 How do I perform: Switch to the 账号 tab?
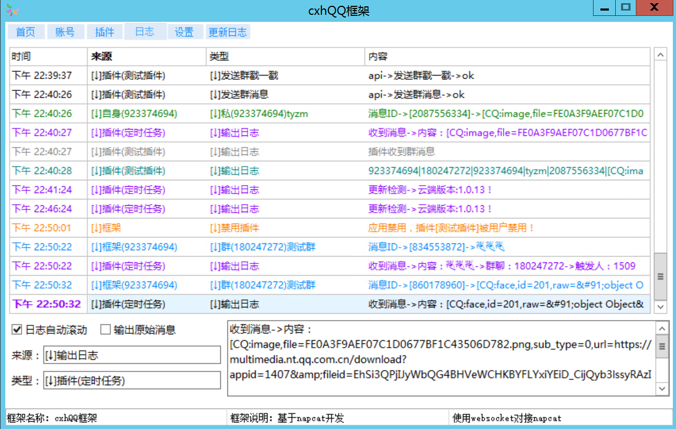click(x=65, y=32)
